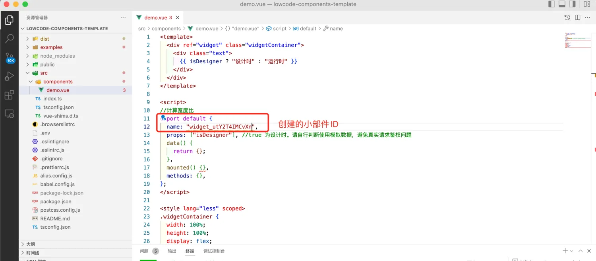Click the Explorer files icon in activity bar
The height and width of the screenshot is (261, 596).
tap(9, 20)
